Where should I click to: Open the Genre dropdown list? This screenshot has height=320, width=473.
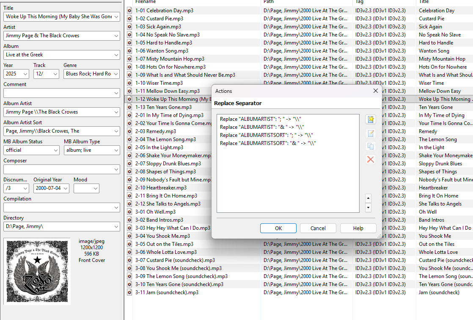(116, 74)
